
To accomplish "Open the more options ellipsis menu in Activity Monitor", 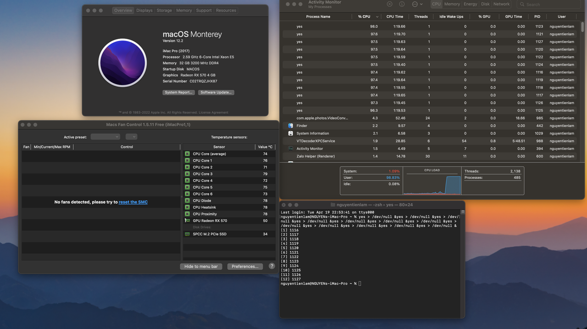I will click(416, 4).
